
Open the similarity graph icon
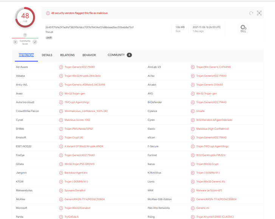click(259, 13)
